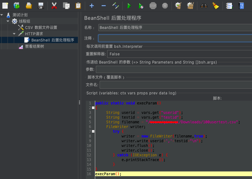252x179 pixels.
Task: Fold the try block at line 7
Action: click(93, 131)
